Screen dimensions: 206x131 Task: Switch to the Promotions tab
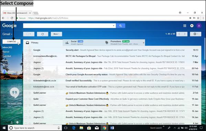tap(124, 43)
